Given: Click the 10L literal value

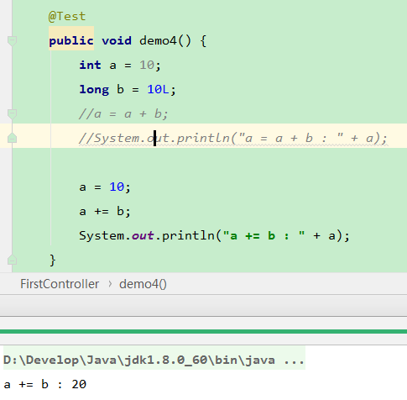Looking at the screenshot, I should [158, 89].
